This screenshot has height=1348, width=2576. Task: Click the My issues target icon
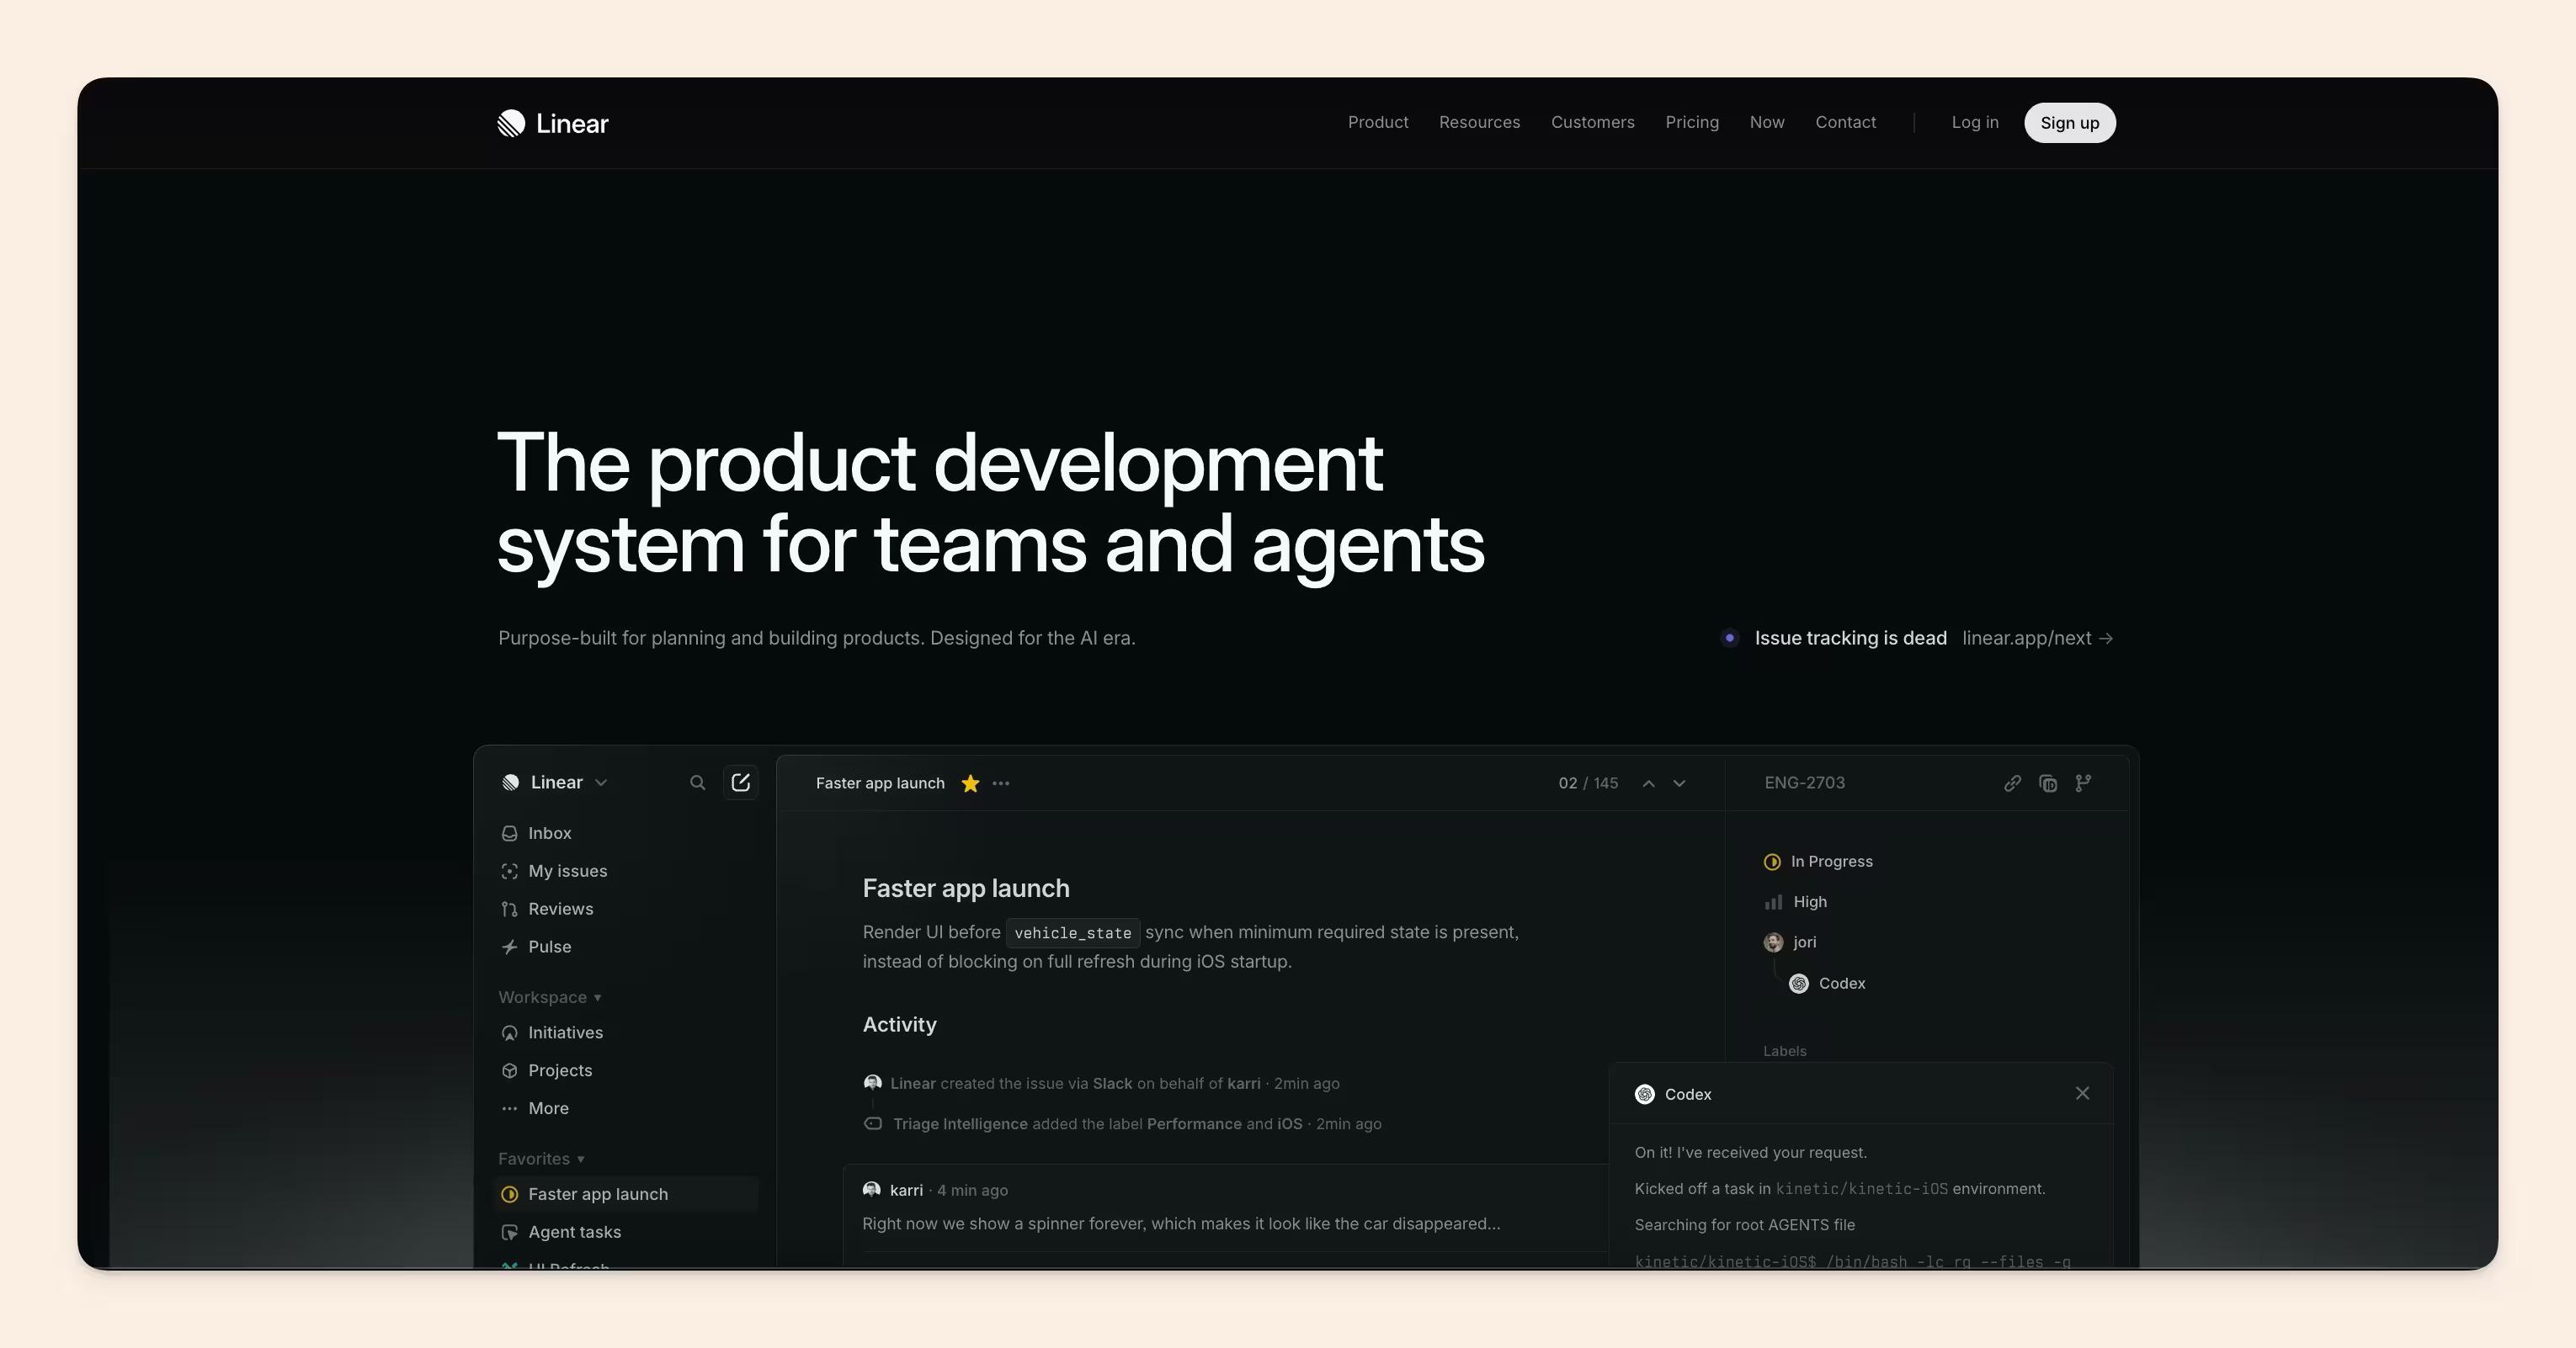[x=509, y=872]
